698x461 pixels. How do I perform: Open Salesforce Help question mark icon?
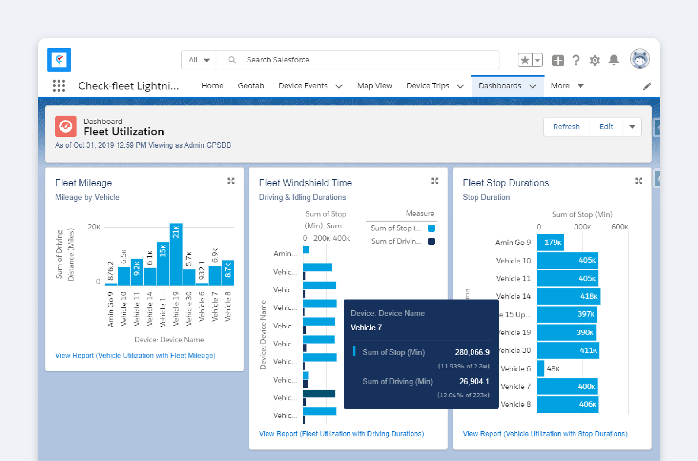click(576, 60)
